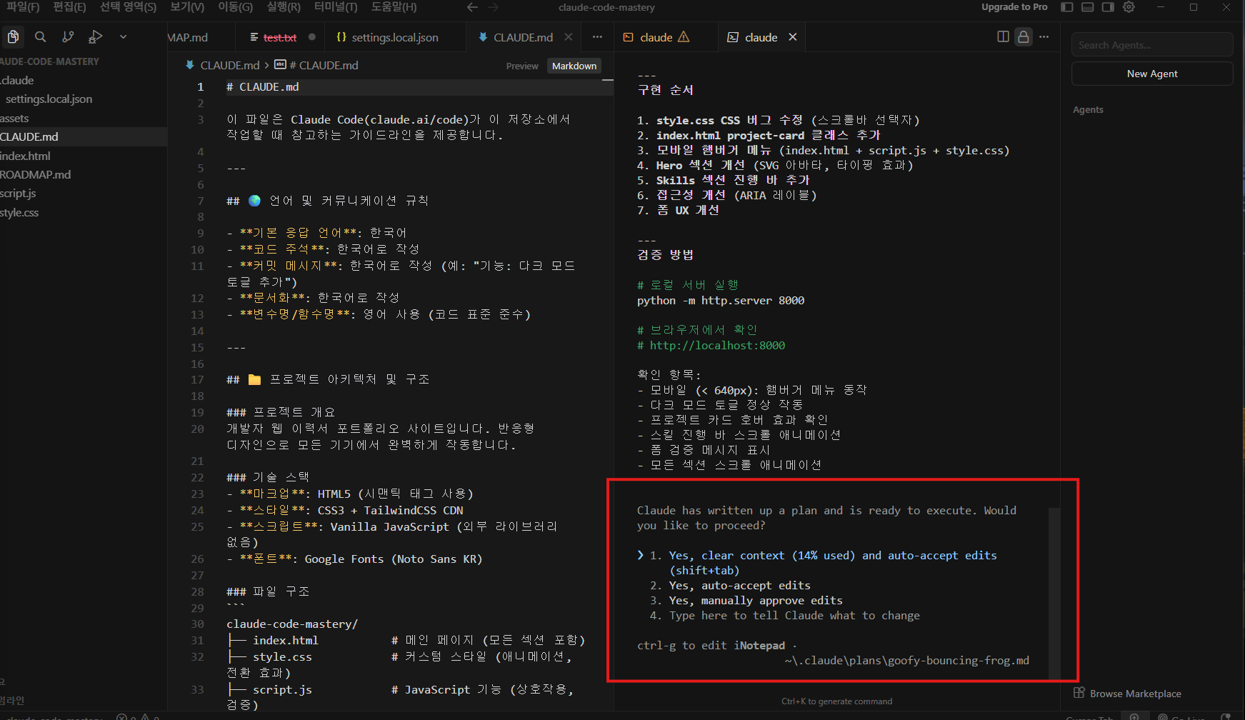
Task: Click the Agents section header
Action: 1088,109
